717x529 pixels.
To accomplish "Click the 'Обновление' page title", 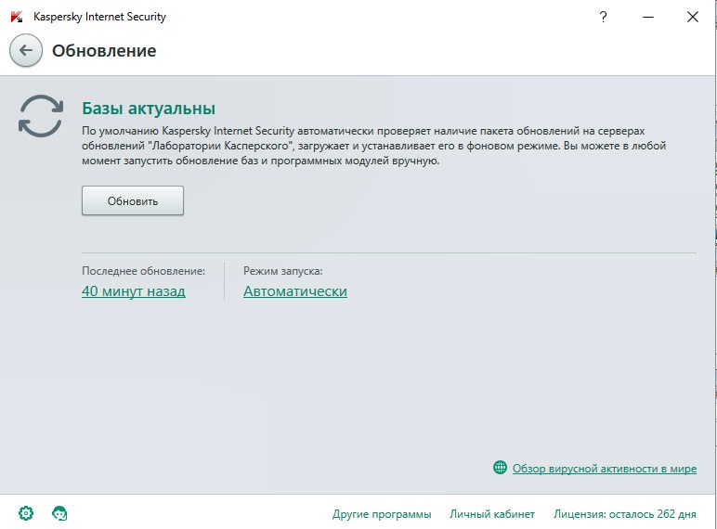I will point(104,50).
